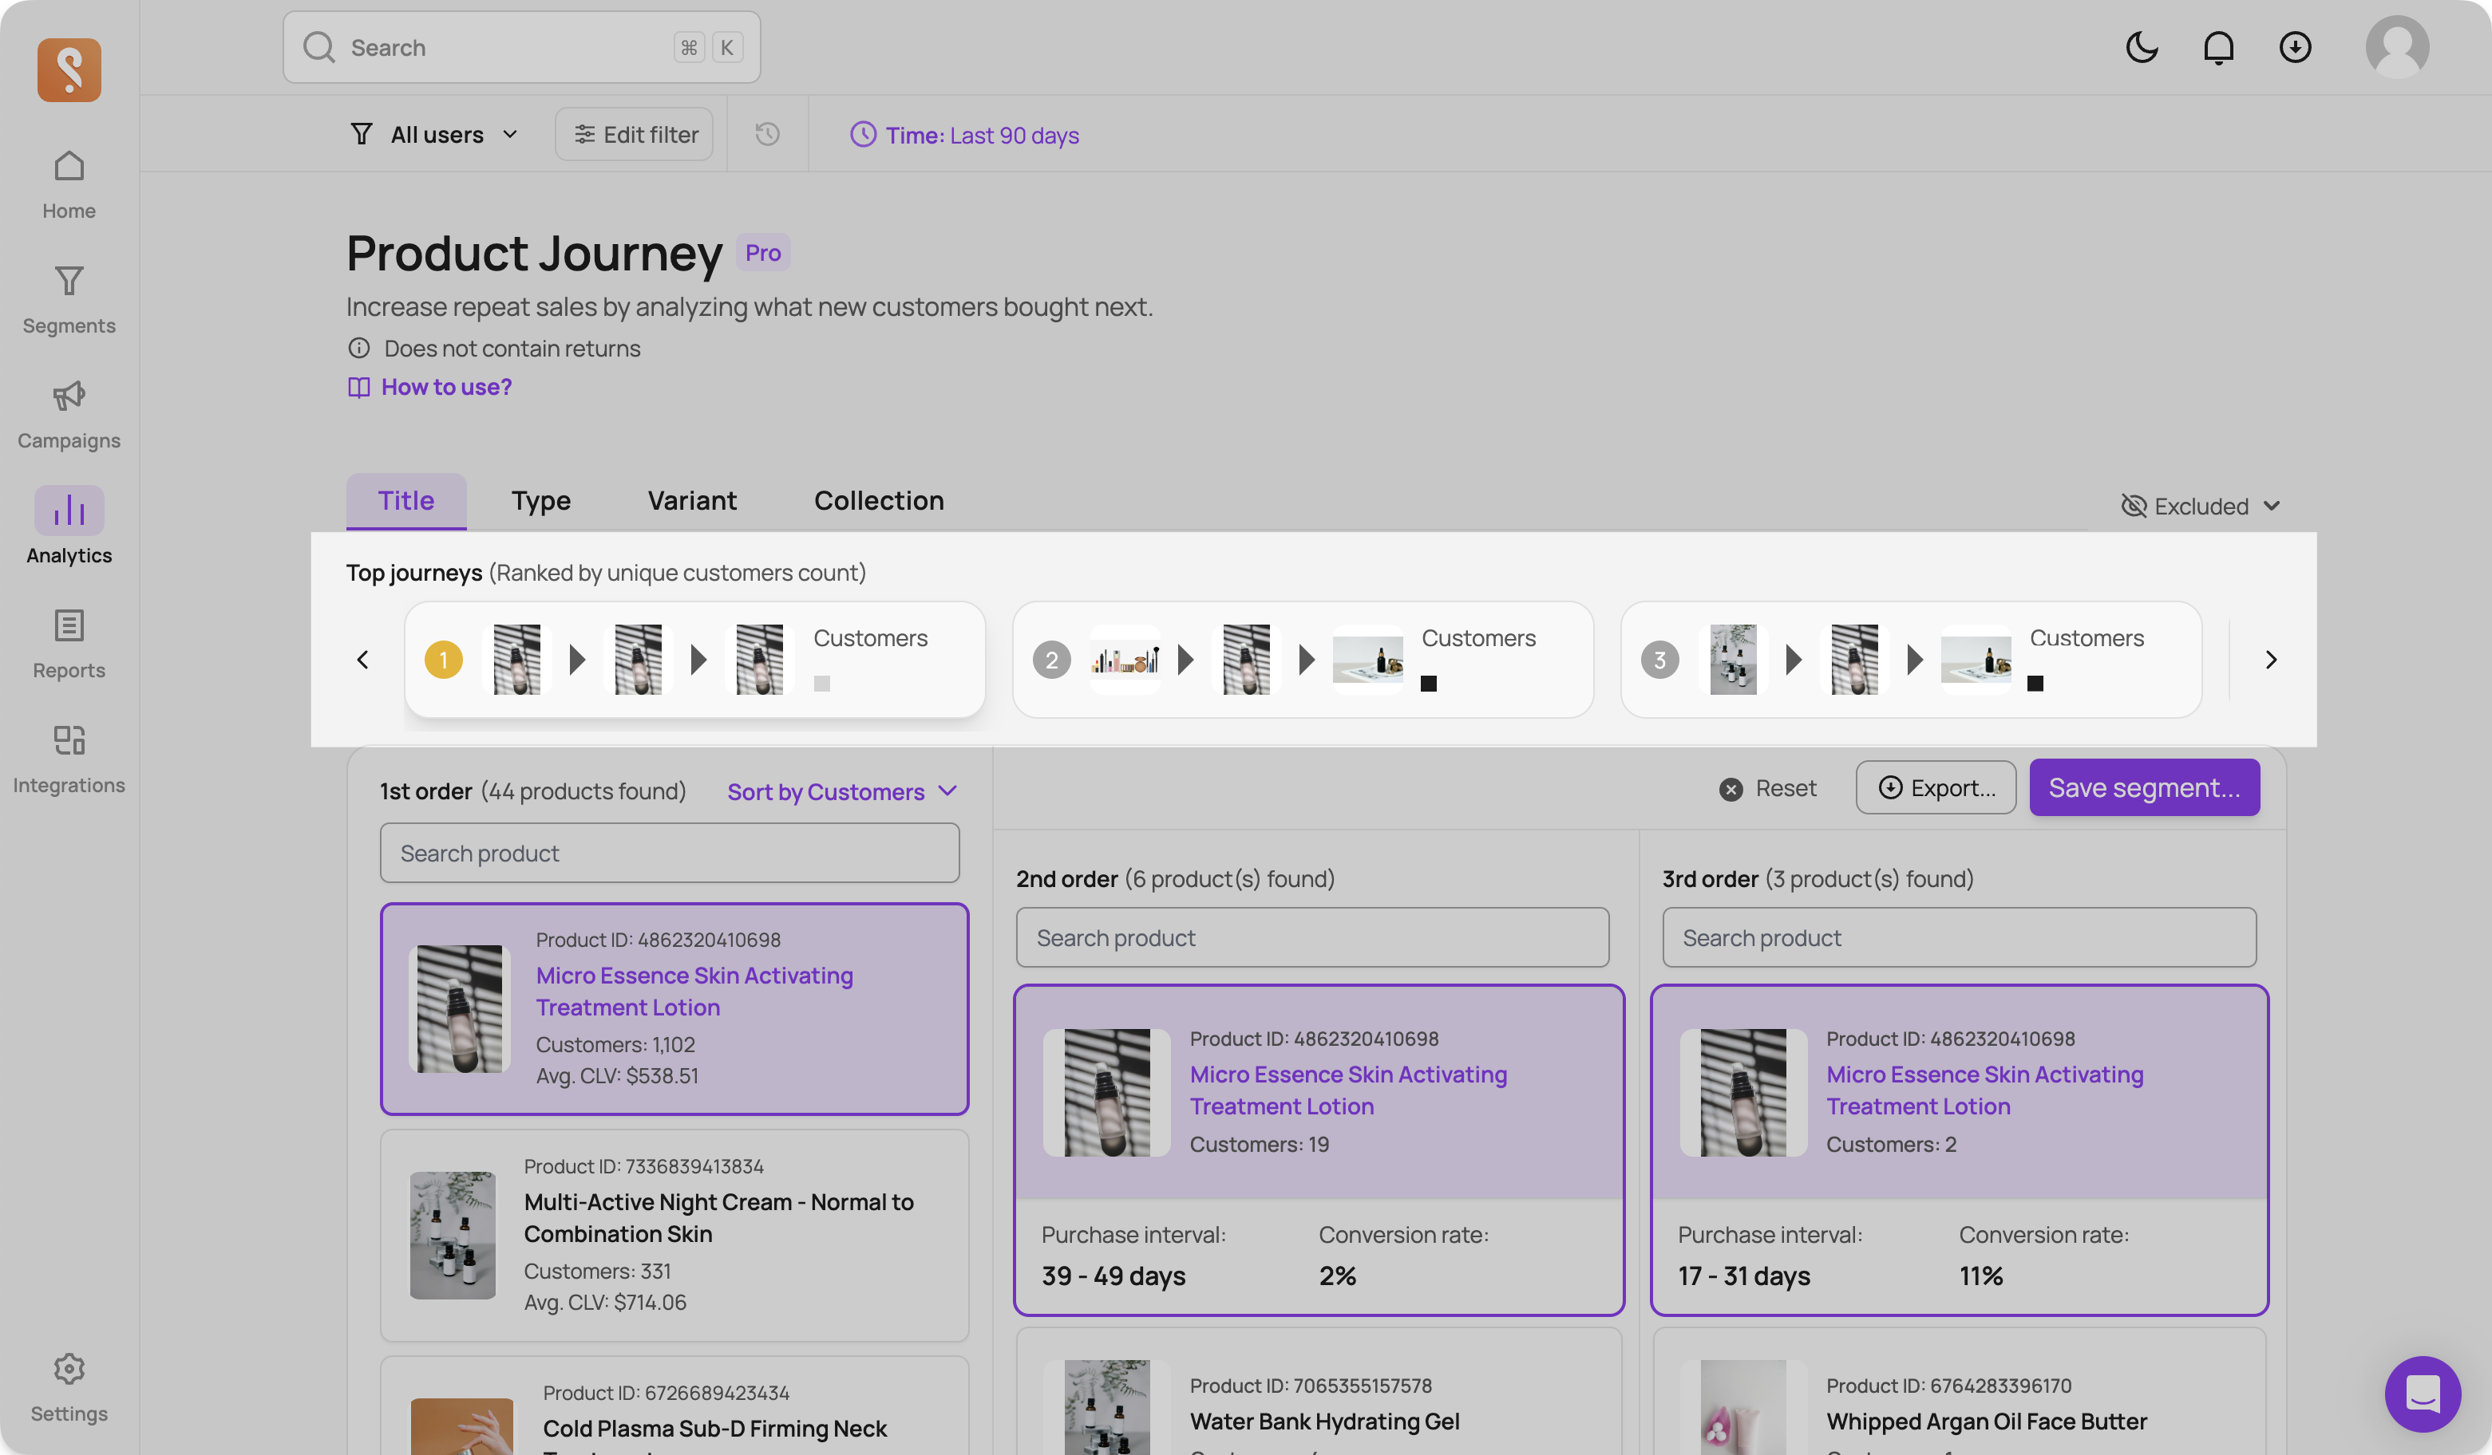Image resolution: width=2492 pixels, height=1455 pixels.
Task: Focus 2nd order Search product field
Action: click(1312, 937)
